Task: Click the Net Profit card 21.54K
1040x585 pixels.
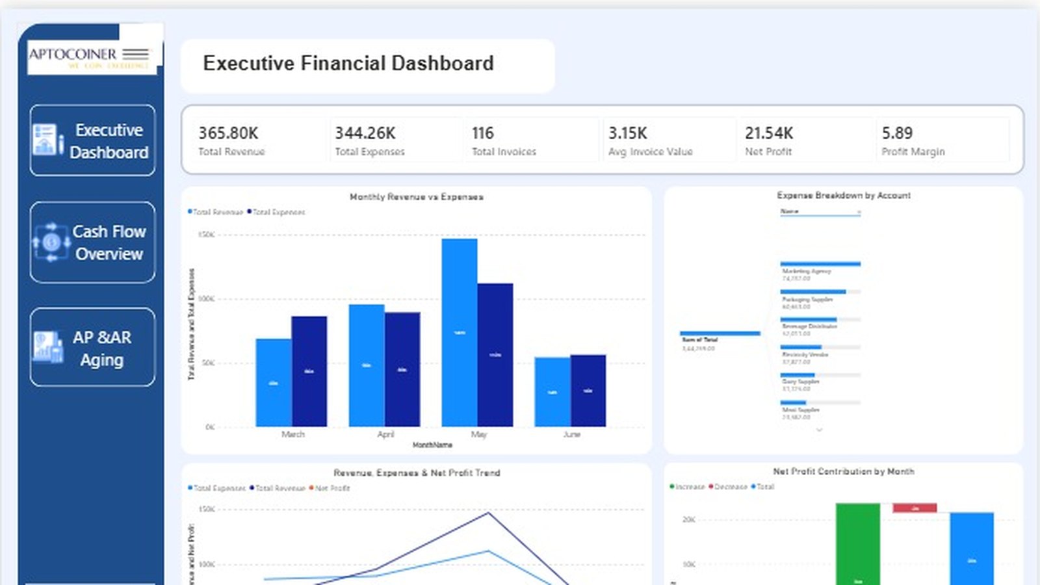Action: pos(805,140)
